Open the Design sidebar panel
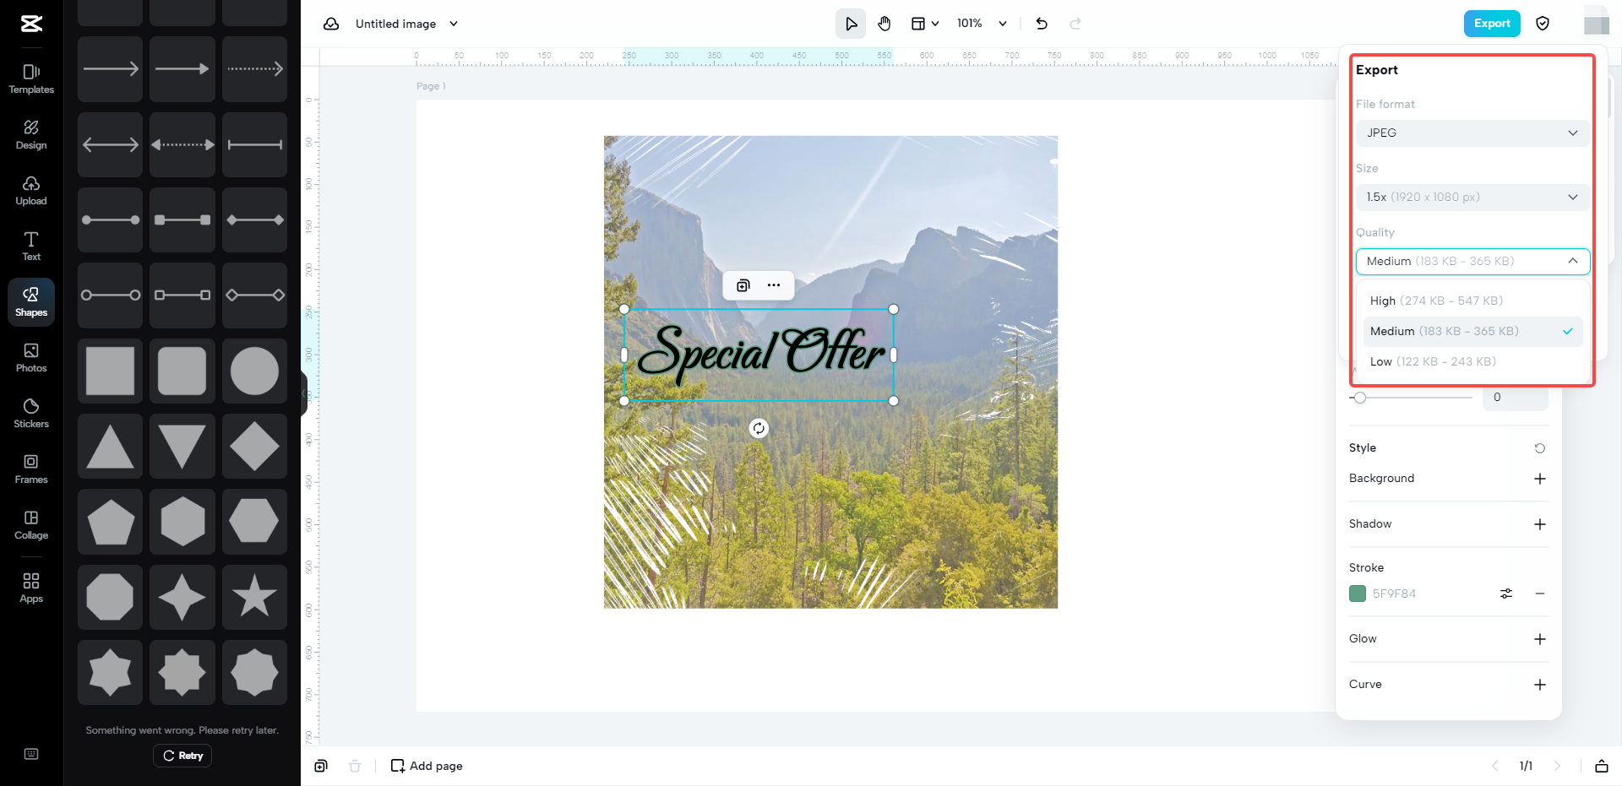This screenshot has width=1622, height=786. tap(31, 135)
